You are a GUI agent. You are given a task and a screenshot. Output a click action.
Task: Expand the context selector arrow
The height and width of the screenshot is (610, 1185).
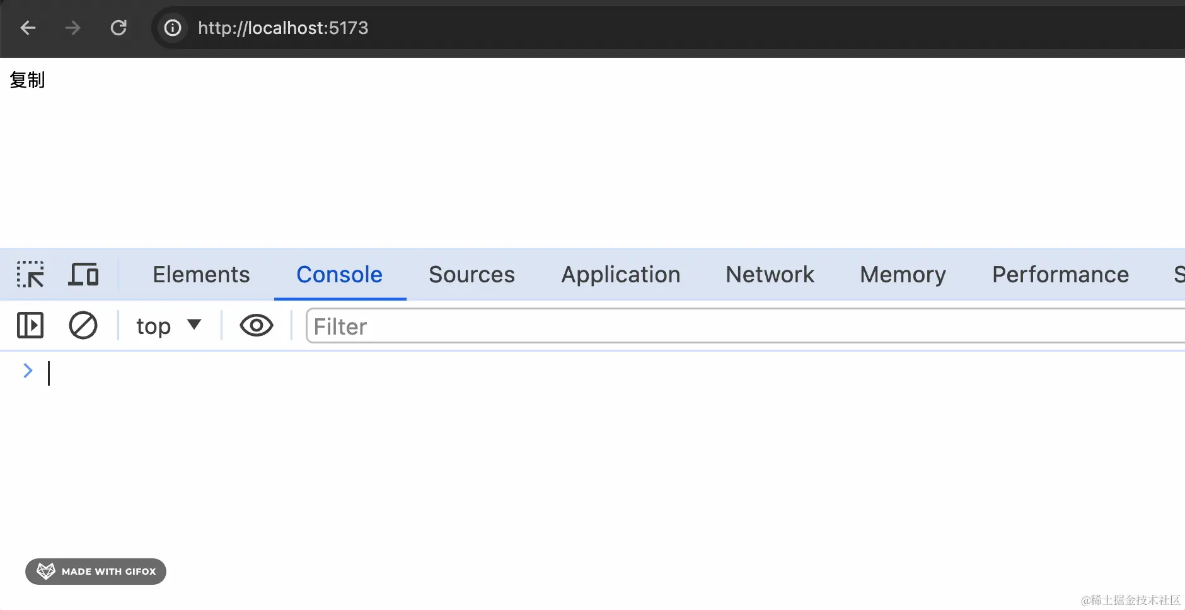(194, 325)
